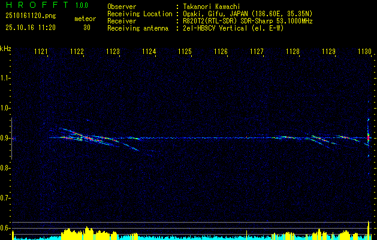Click the 0.7 kHz axis label
Screen dimensions: 377x240
pyautogui.click(x=5, y=198)
